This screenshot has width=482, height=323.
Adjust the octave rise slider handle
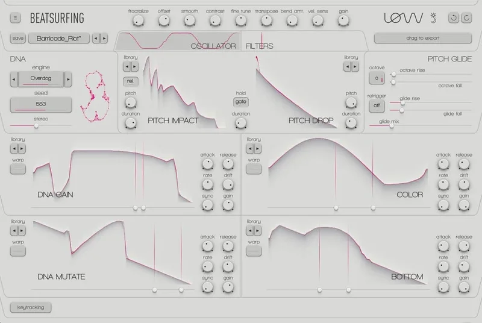point(393,74)
